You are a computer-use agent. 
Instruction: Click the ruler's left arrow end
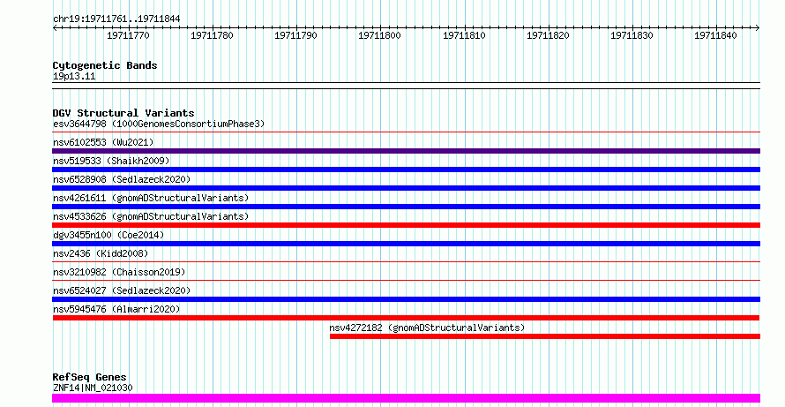pos(55,28)
